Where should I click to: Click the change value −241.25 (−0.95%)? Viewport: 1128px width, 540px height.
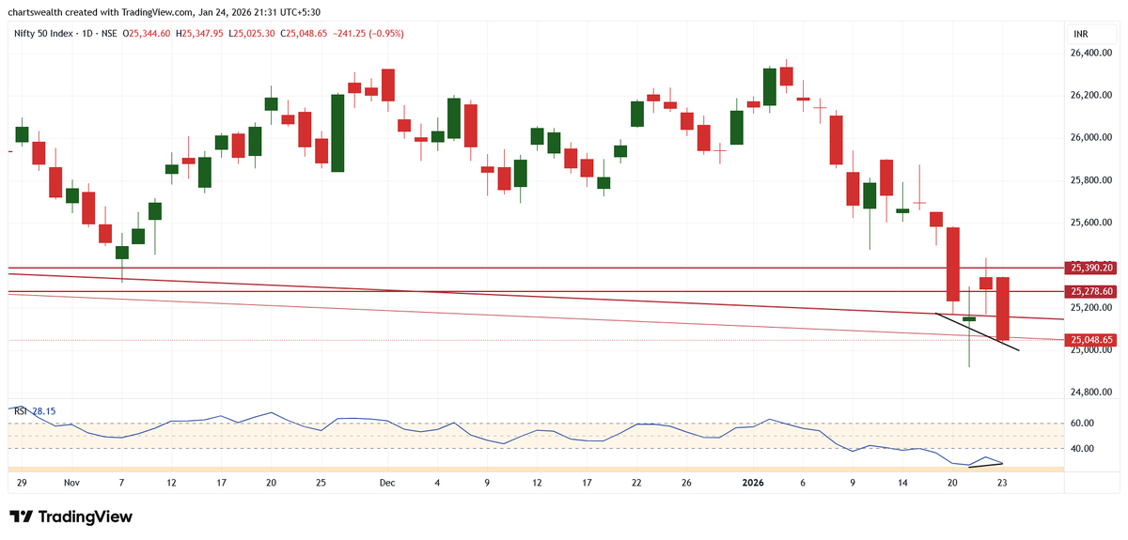369,33
